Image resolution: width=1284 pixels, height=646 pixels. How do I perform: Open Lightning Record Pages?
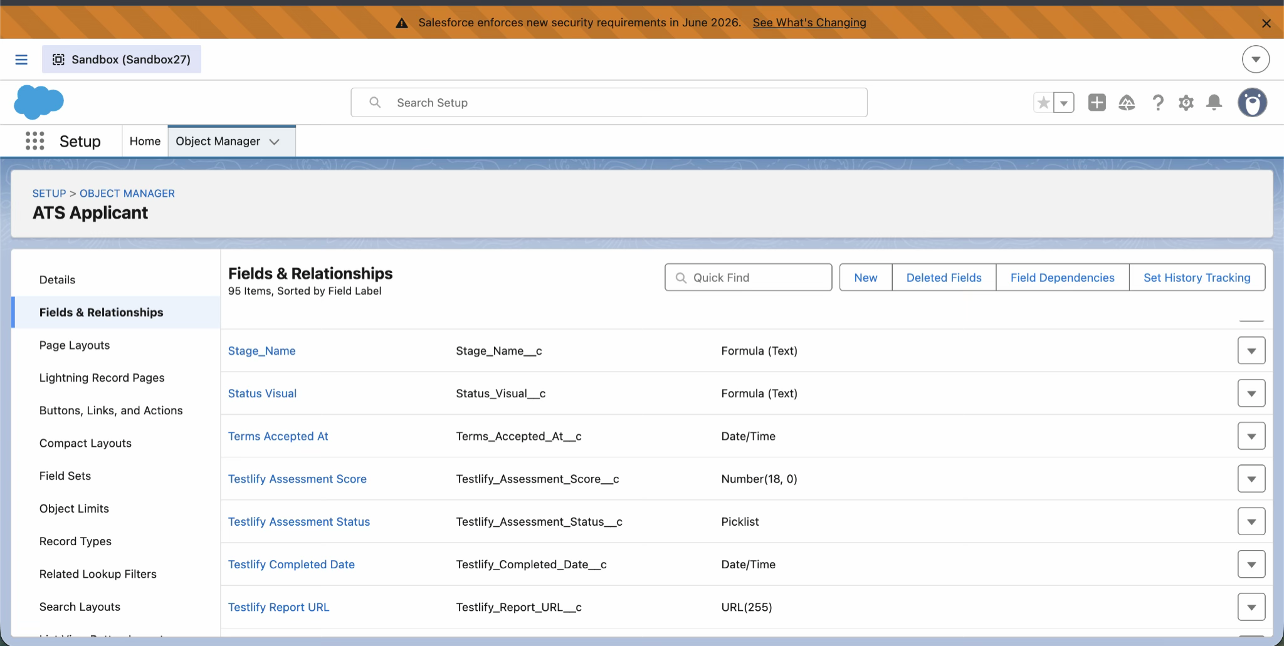[102, 378]
